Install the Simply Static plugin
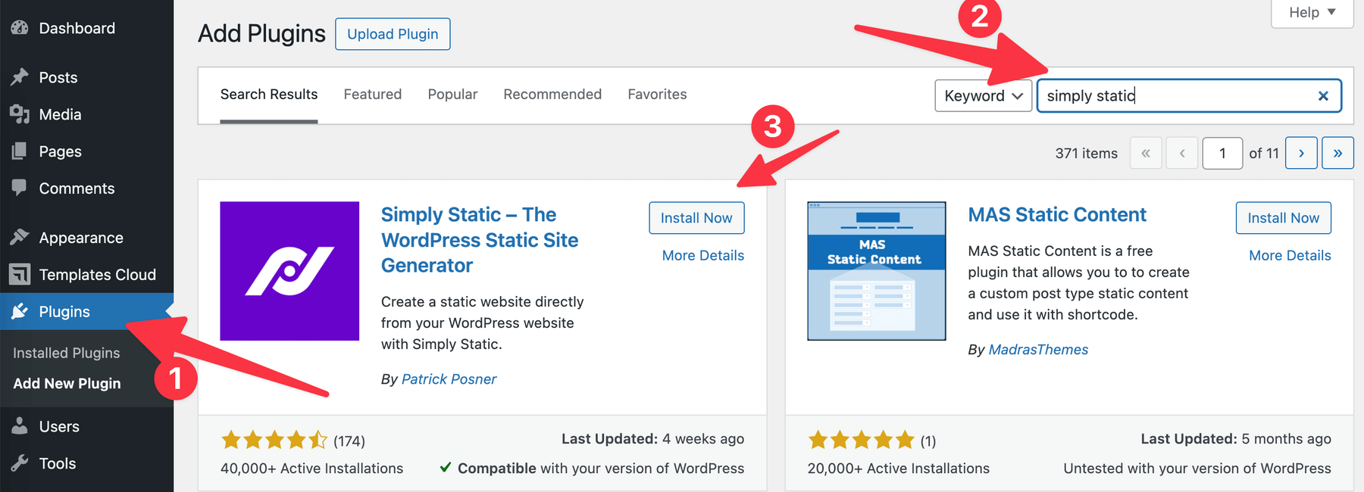Screen dimensions: 1364x492 tap(696, 218)
